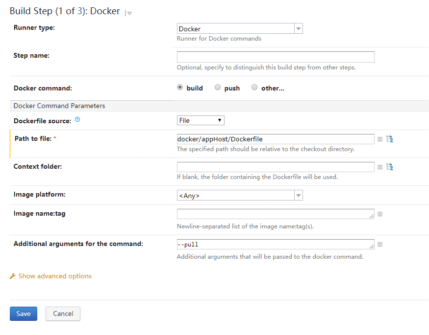Click Show advanced options link
The width and height of the screenshot is (429, 335).
(55, 276)
